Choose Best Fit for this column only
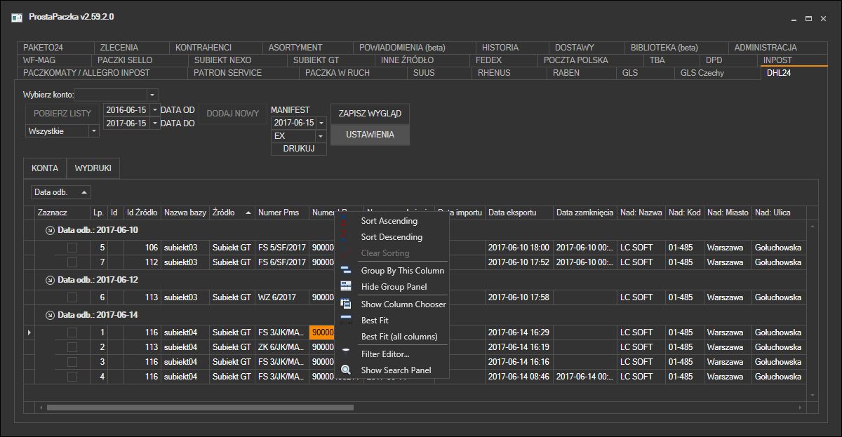842x437 pixels. [x=375, y=321]
